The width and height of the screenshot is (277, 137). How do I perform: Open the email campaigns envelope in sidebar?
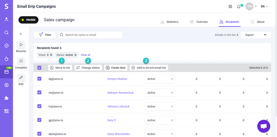(x=6, y=72)
